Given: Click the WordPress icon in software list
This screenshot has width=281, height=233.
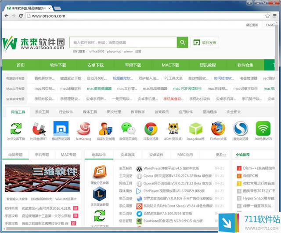Looking at the screenshot, I should (139, 169).
